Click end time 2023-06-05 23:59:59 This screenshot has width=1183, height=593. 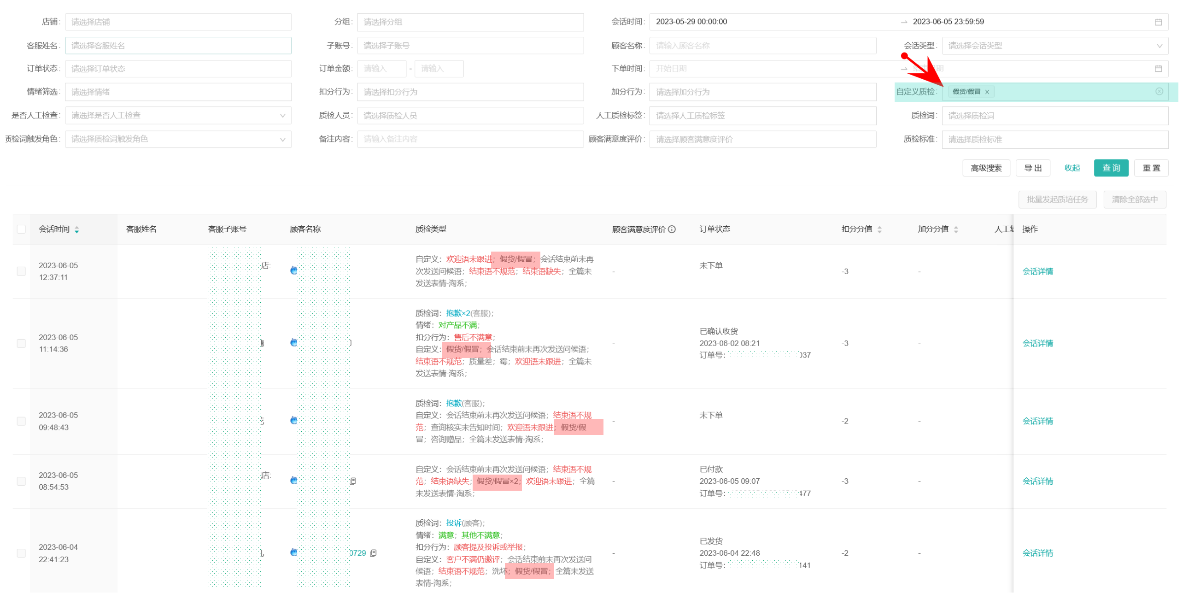click(948, 22)
